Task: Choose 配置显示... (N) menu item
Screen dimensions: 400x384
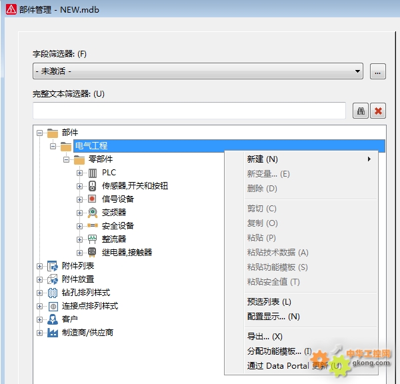Action: pos(301,317)
